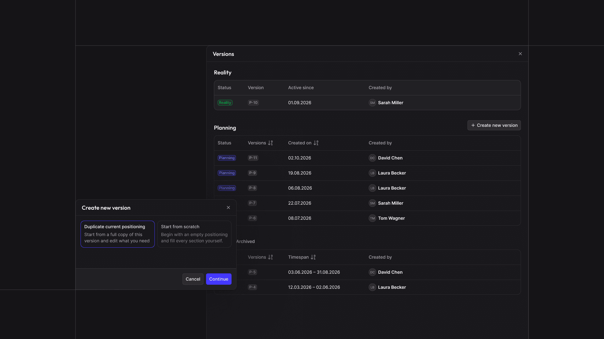Click date 22.07.2026 cell
604x339 pixels.
(x=299, y=203)
